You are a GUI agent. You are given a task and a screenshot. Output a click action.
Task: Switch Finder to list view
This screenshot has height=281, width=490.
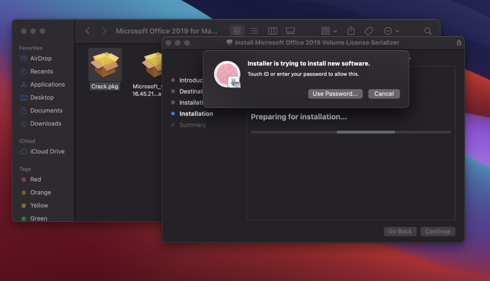pos(254,31)
